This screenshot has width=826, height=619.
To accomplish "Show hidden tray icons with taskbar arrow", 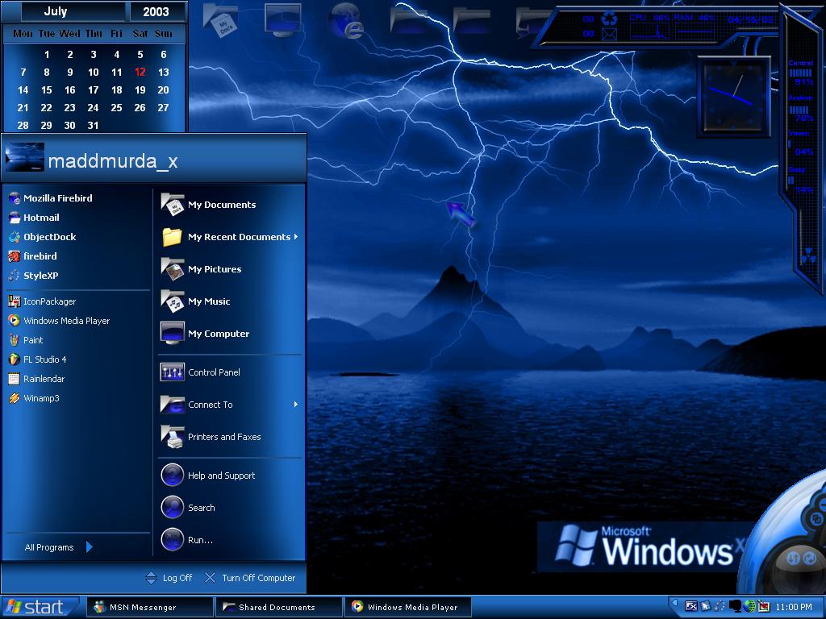I will (674, 603).
